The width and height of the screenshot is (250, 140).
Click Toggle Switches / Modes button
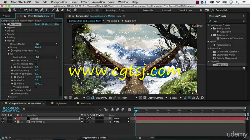[x=94, y=138]
